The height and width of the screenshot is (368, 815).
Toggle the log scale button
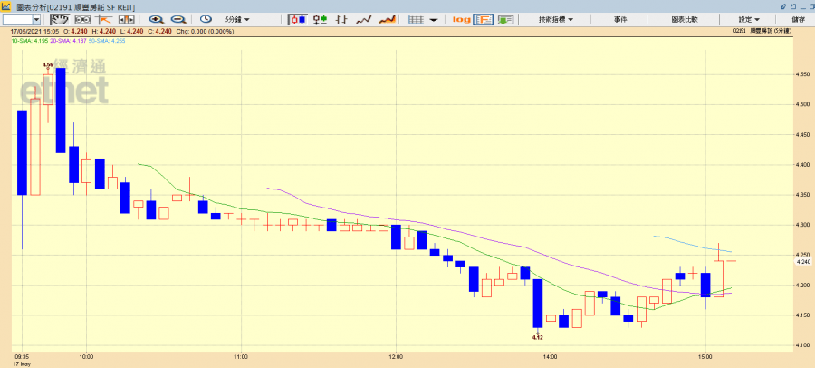pyautogui.click(x=462, y=18)
